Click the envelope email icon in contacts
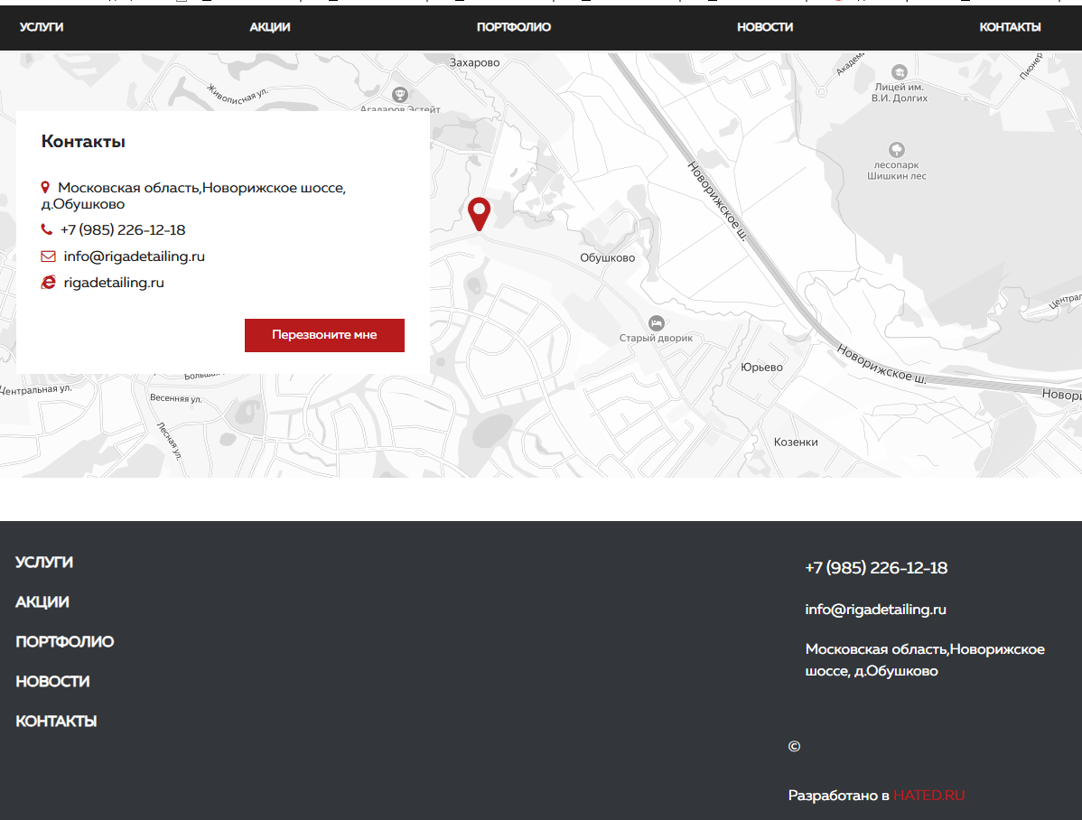 point(48,256)
